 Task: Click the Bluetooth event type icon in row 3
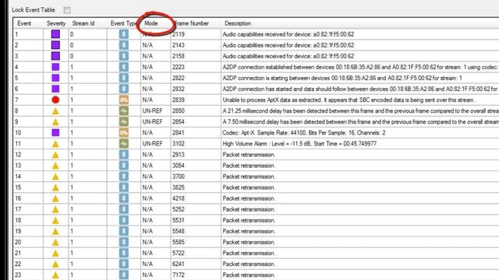click(x=124, y=56)
